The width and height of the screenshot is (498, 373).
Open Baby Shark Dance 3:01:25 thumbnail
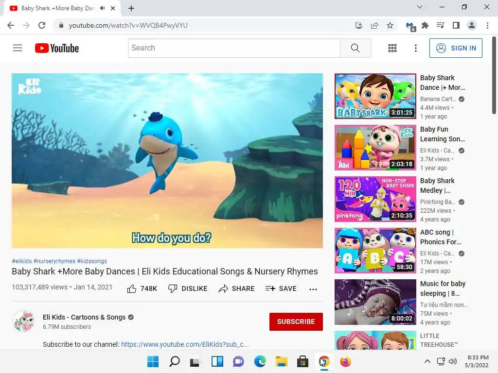[375, 96]
